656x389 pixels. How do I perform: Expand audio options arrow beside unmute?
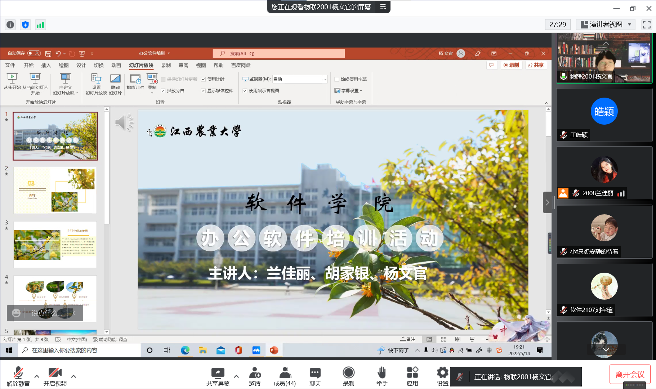37,376
